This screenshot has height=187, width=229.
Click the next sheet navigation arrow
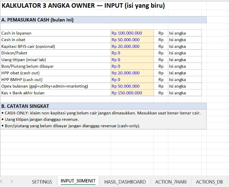click(12, 181)
